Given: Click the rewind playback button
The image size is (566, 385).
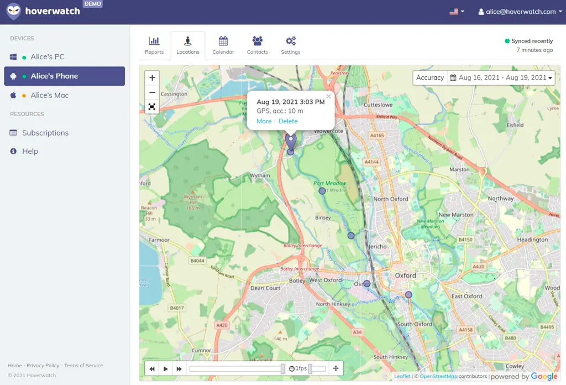Looking at the screenshot, I should (151, 369).
